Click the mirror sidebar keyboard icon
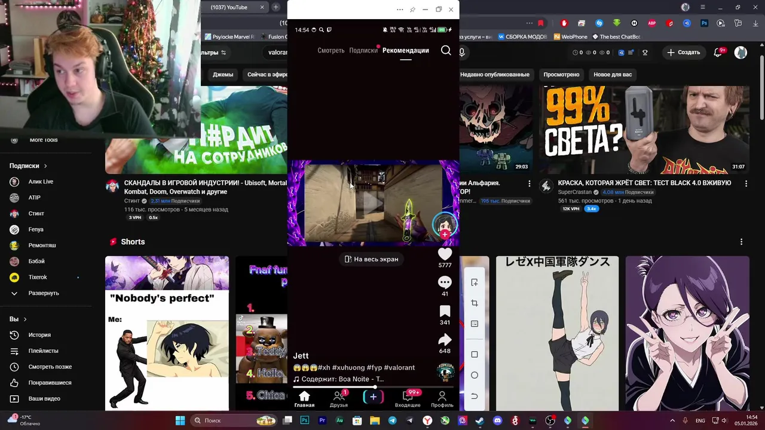This screenshot has height=430, width=765. pos(475,324)
